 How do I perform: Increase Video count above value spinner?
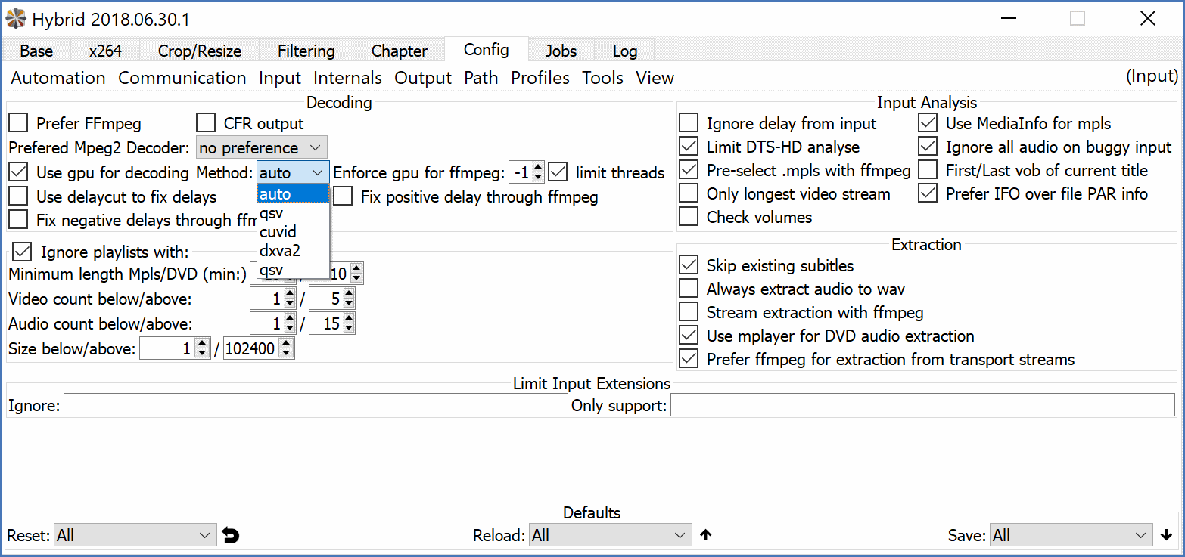coord(348,294)
